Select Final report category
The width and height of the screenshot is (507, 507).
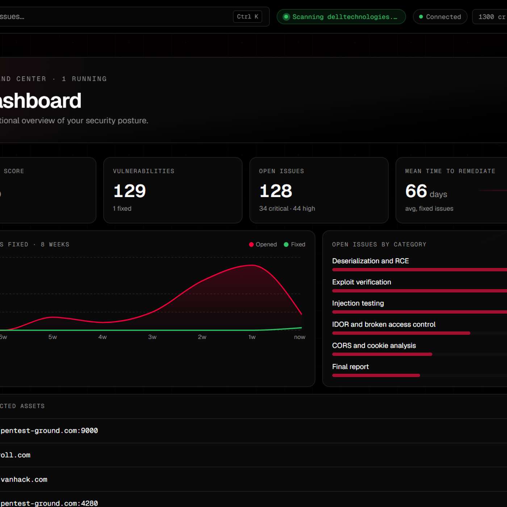pos(350,366)
